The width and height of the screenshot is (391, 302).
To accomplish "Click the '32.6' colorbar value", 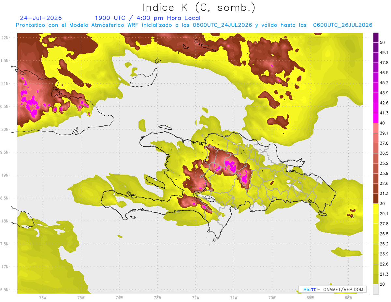I will coord(384,183).
